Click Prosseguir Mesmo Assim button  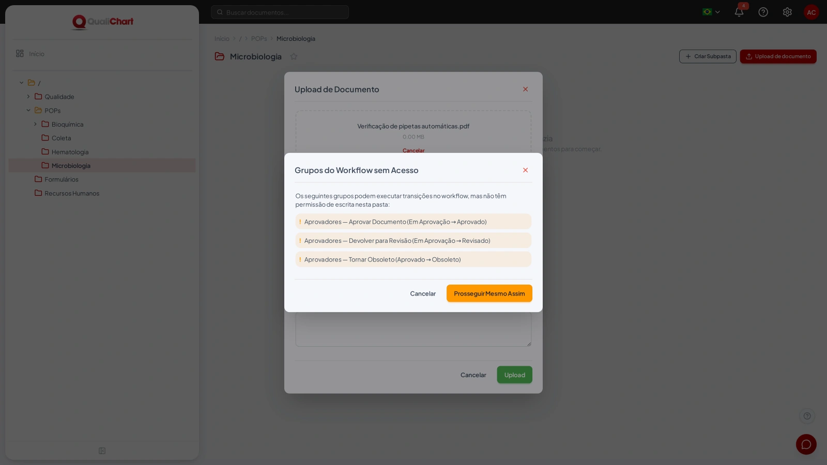489,293
